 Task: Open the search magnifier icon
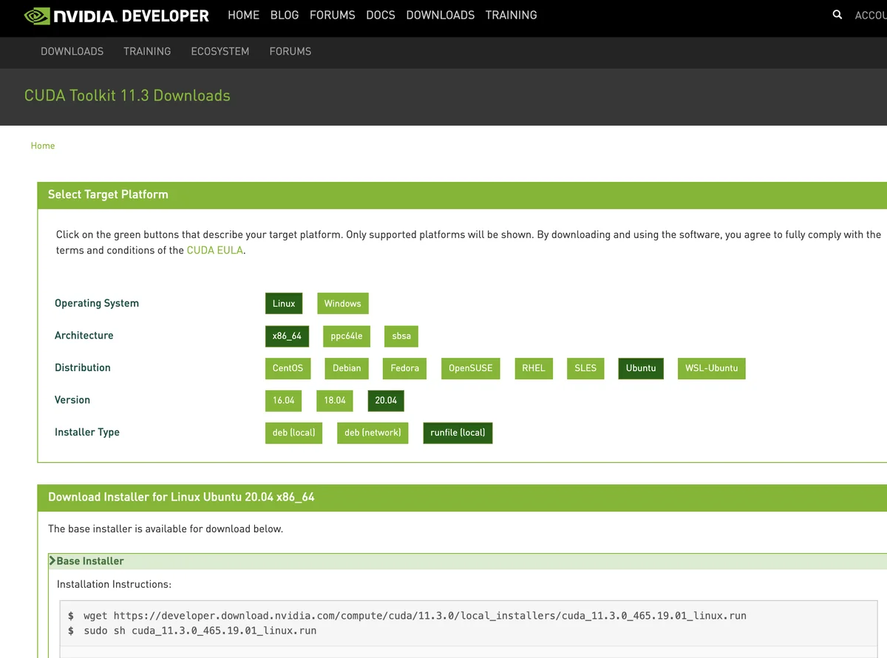837,15
